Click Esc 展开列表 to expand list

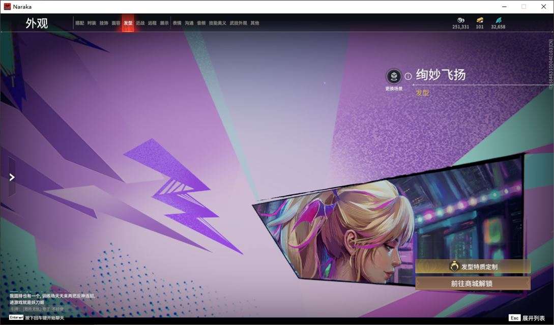point(527,318)
